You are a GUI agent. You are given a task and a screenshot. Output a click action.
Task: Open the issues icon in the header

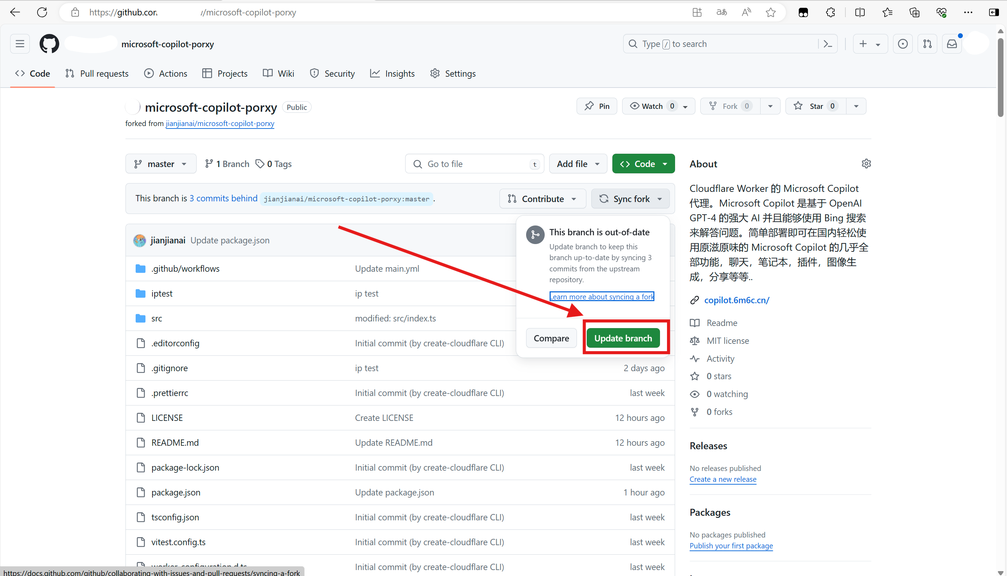click(903, 44)
